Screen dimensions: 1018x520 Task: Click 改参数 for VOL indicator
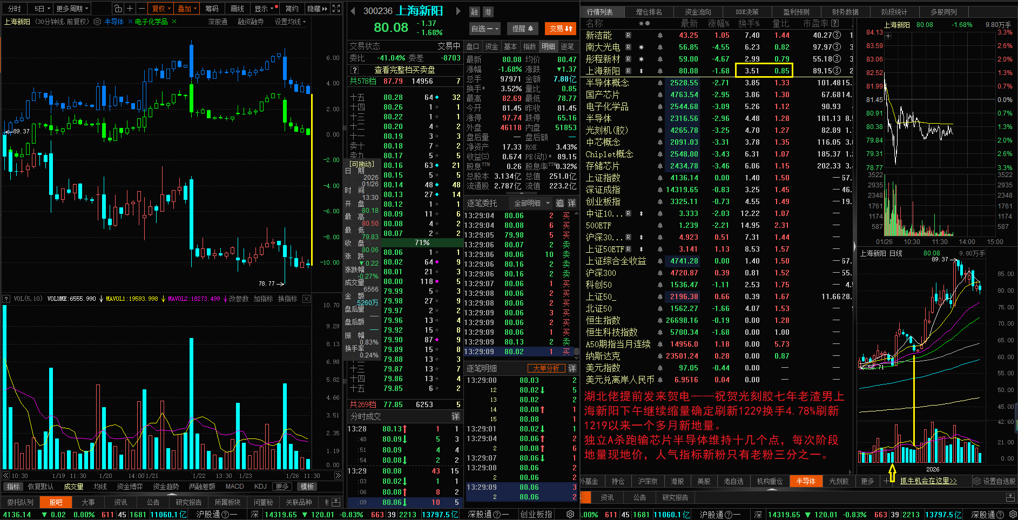click(x=238, y=299)
